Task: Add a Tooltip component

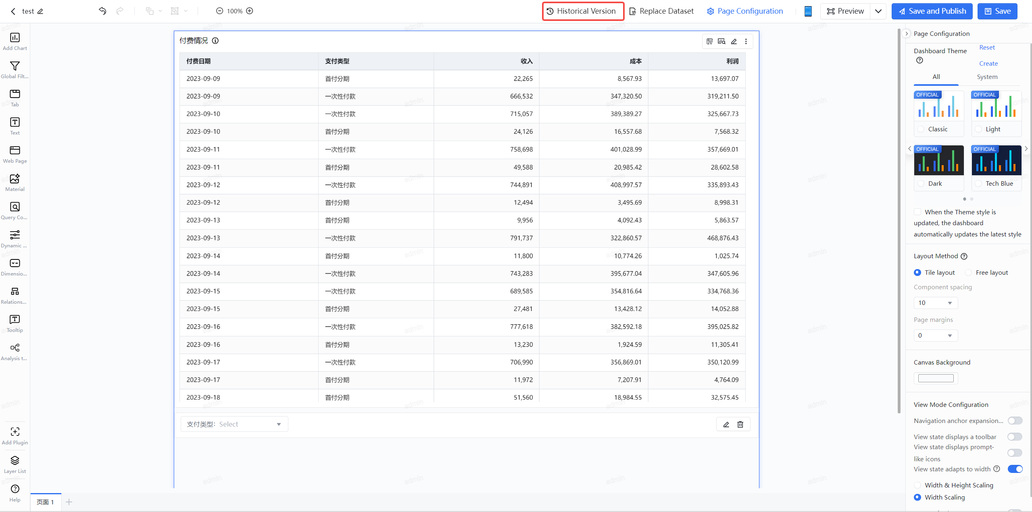Action: click(15, 324)
